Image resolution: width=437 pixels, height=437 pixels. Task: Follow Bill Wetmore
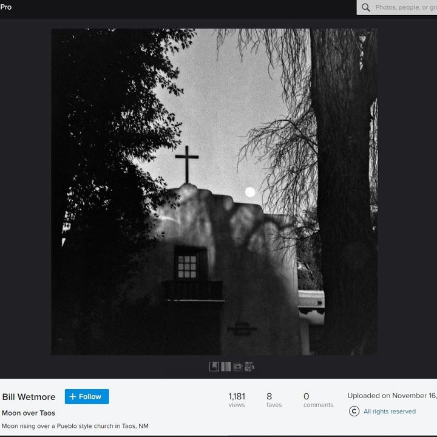pyautogui.click(x=87, y=396)
